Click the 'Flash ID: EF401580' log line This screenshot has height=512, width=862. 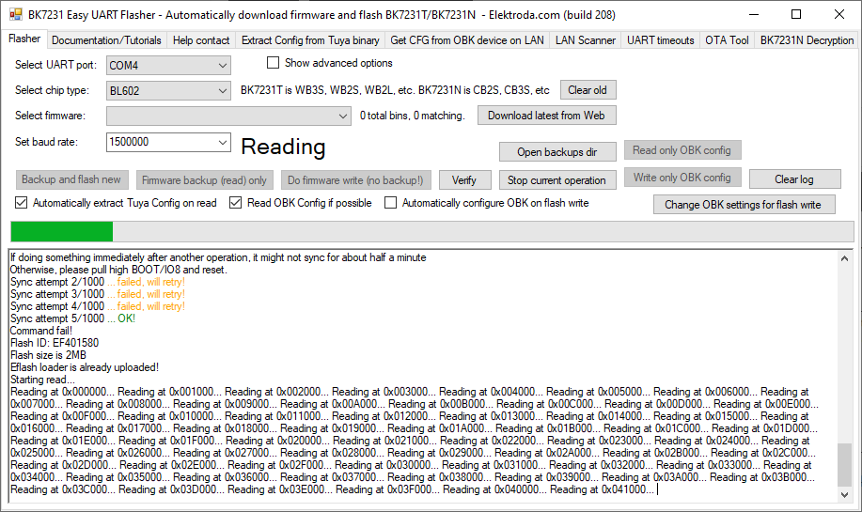(x=55, y=343)
